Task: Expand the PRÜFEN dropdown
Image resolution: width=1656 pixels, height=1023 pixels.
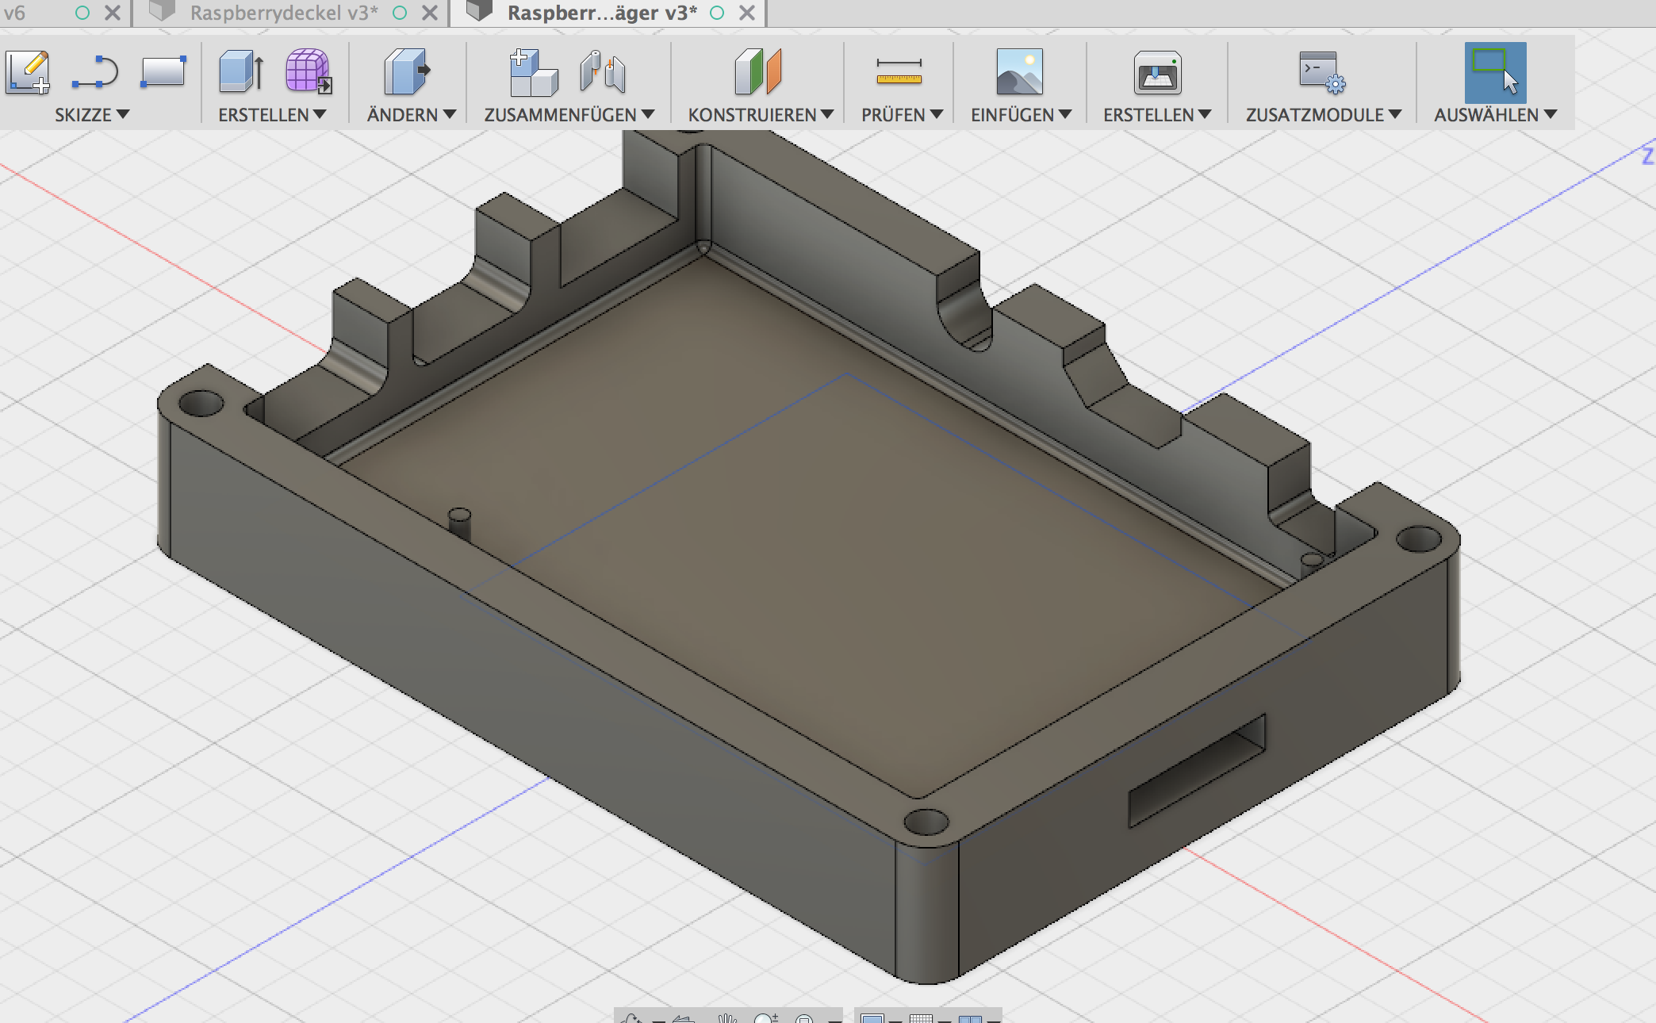Action: (x=902, y=115)
